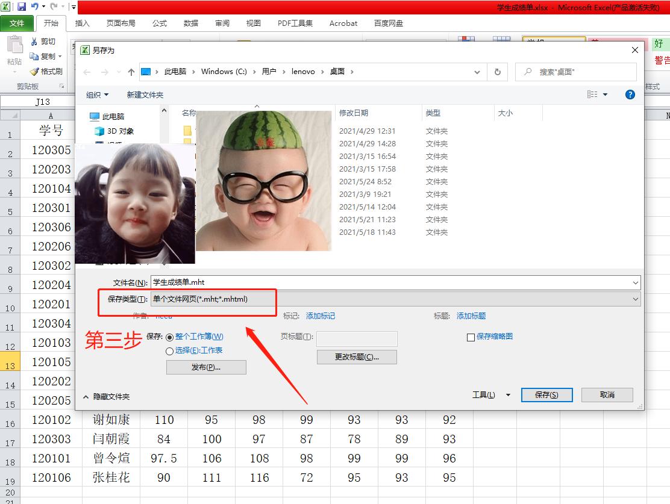Select the Cut (剪切) scissors icon

click(x=33, y=41)
